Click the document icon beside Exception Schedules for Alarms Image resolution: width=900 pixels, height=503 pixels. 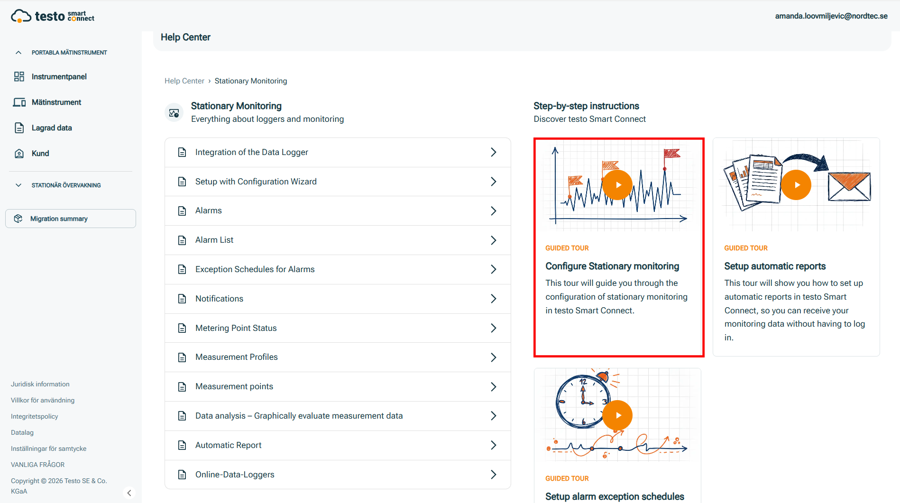pos(182,269)
